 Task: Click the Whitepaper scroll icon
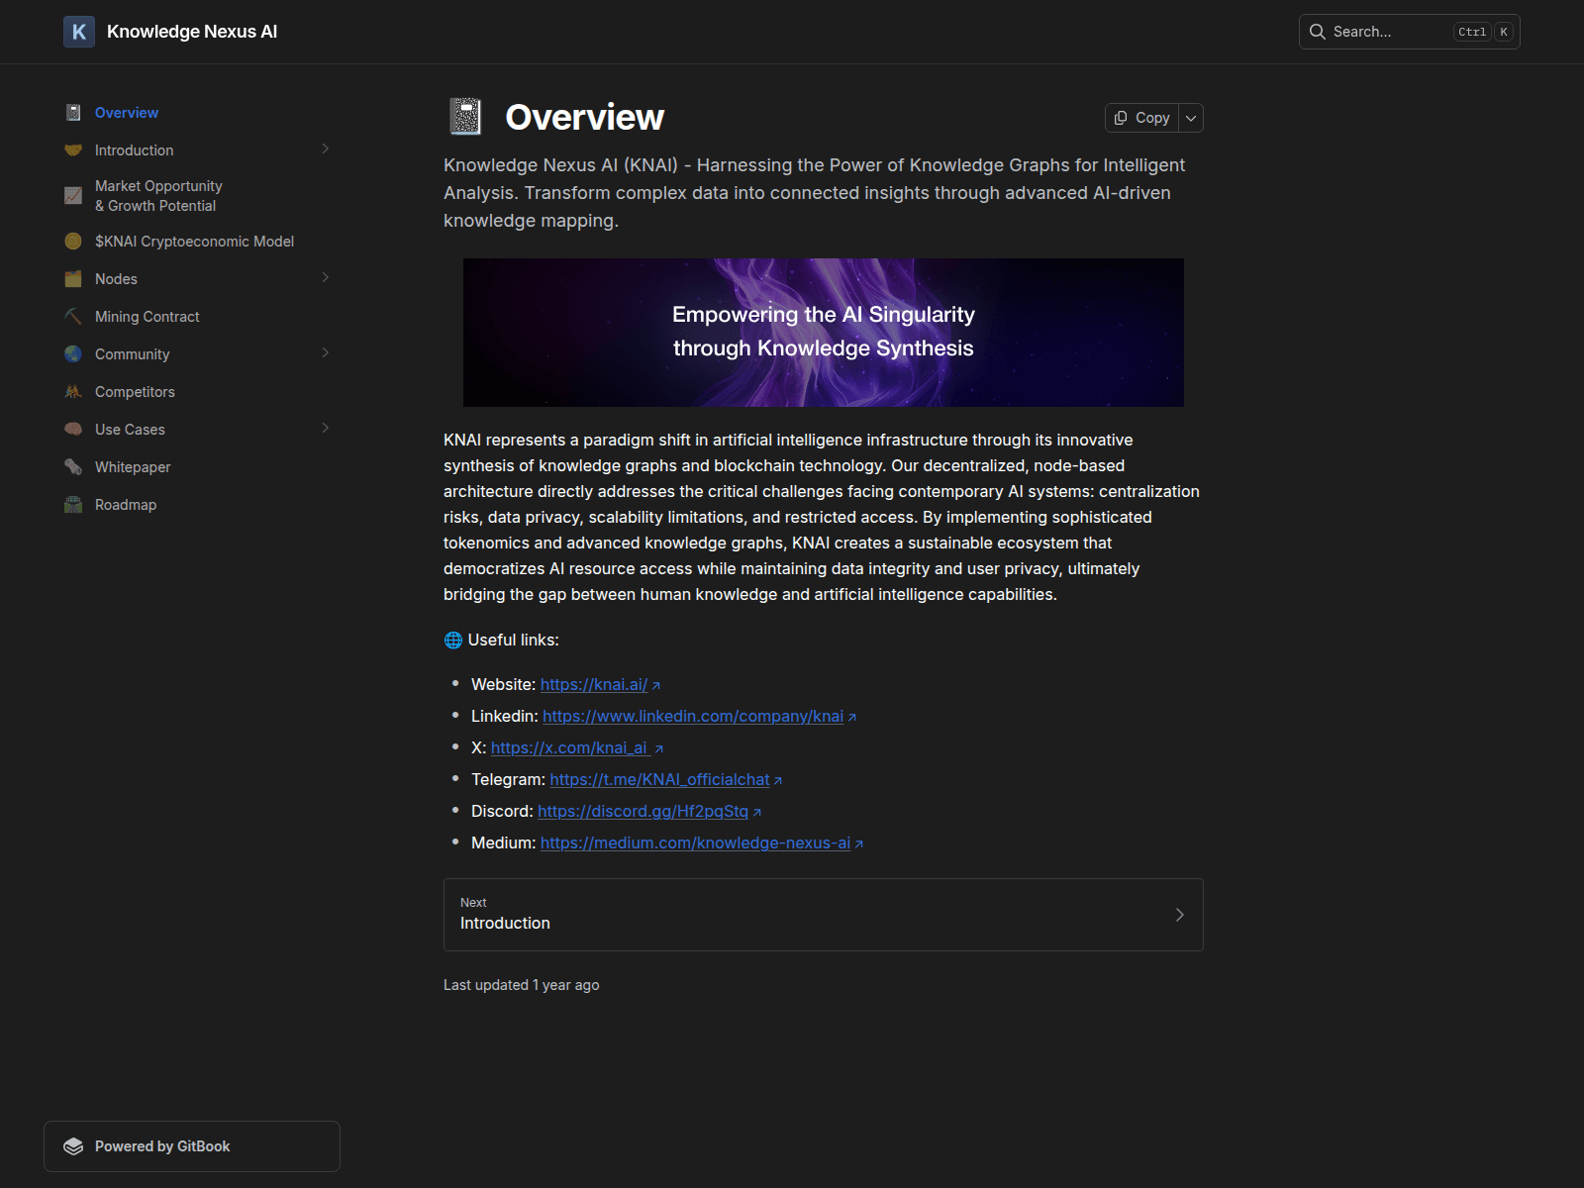click(x=73, y=467)
